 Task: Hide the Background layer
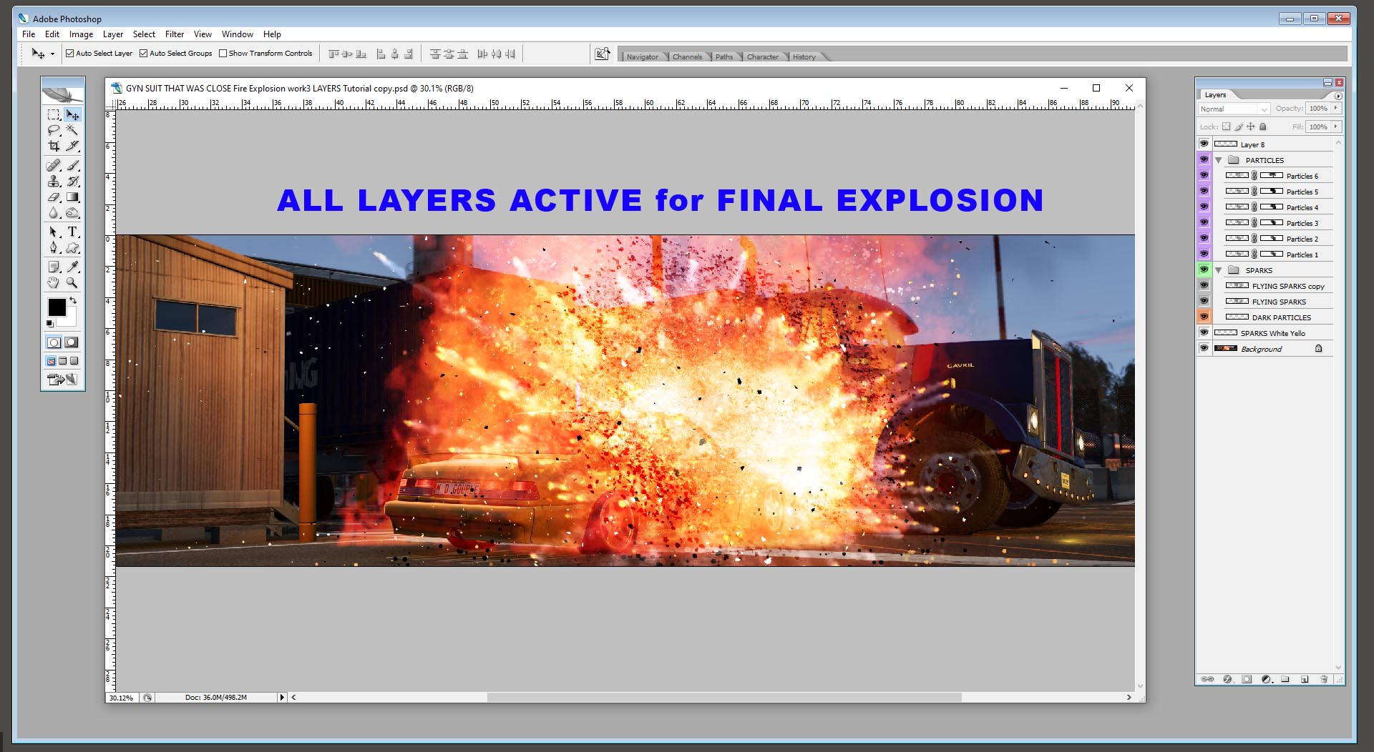[x=1204, y=348]
